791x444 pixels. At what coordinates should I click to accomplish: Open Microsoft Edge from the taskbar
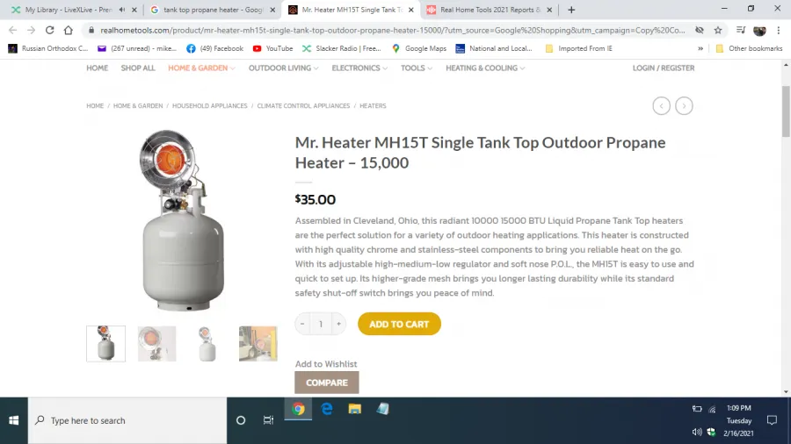tap(327, 409)
